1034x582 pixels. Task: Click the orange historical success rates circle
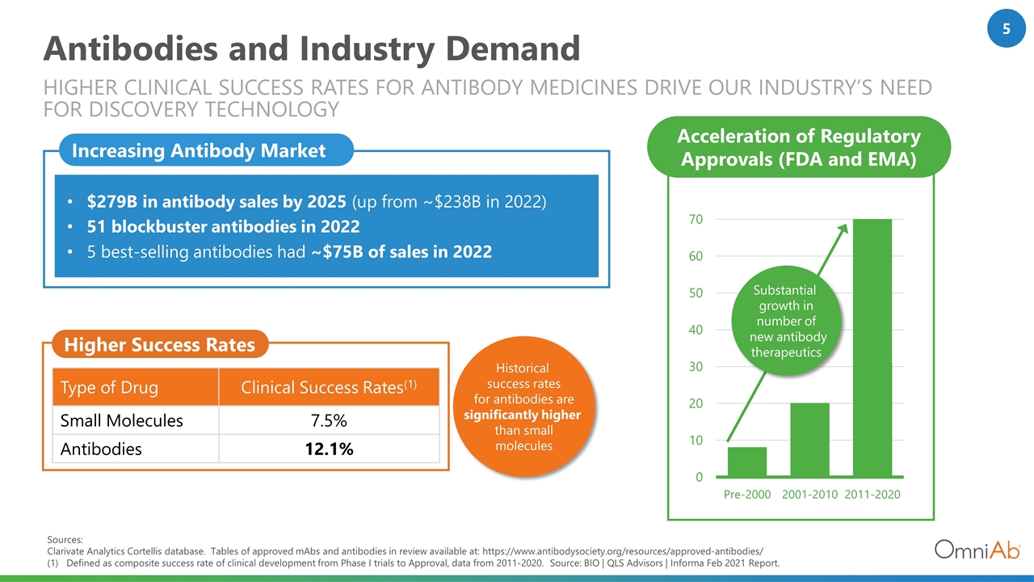(529, 407)
